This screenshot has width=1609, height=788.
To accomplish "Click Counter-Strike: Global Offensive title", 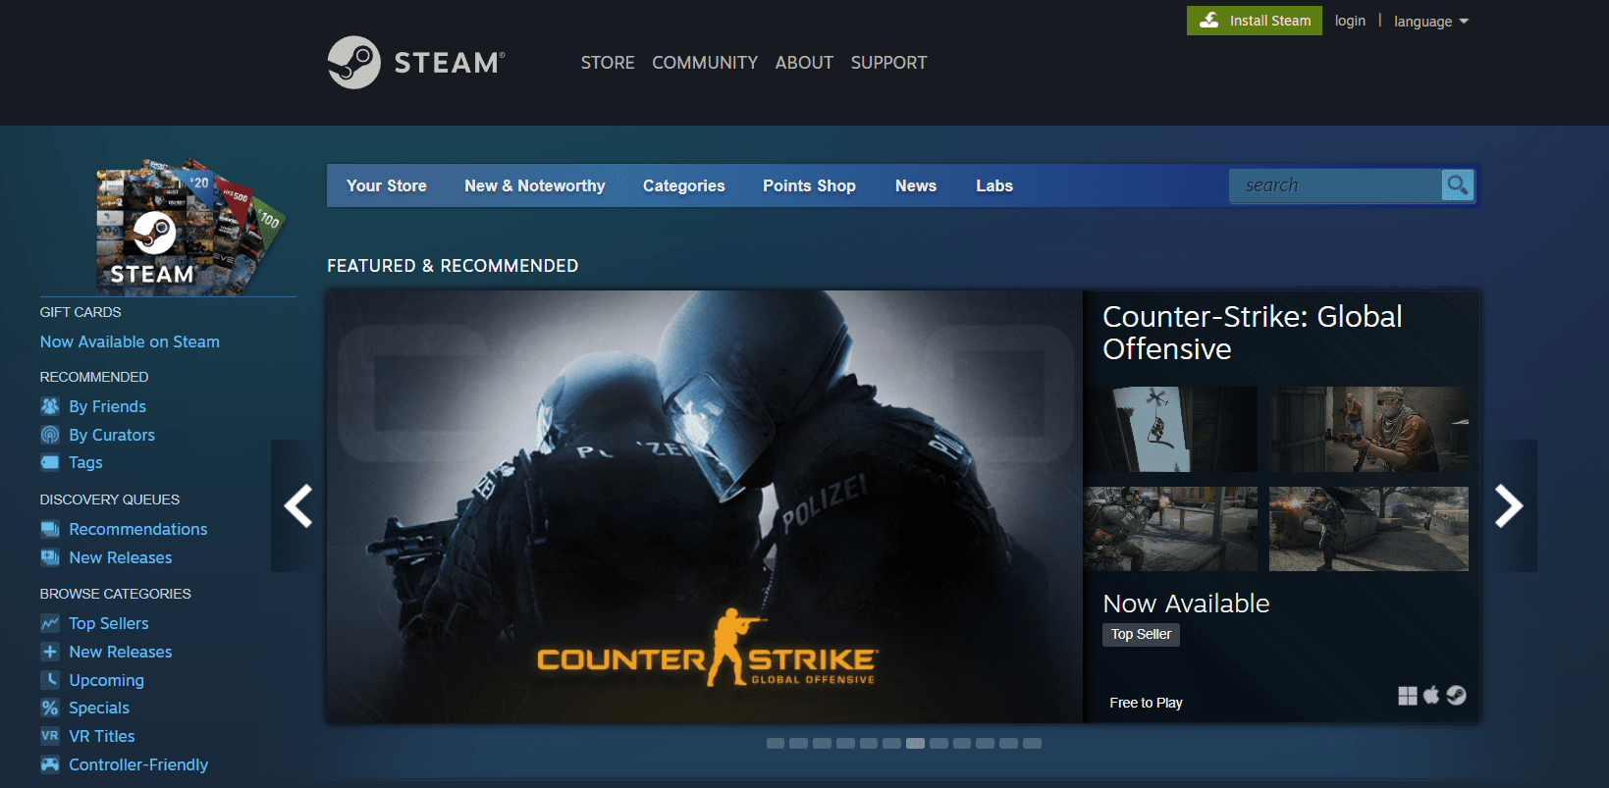I will click(x=1253, y=333).
